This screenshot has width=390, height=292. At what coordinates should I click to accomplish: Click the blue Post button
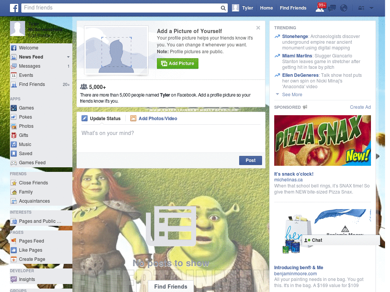[x=251, y=160]
